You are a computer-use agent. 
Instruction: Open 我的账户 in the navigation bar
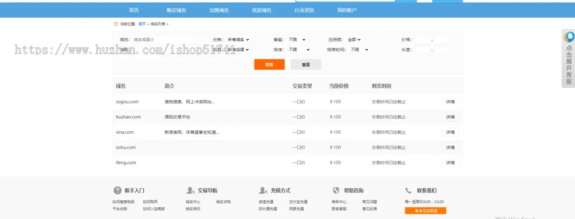pos(347,10)
